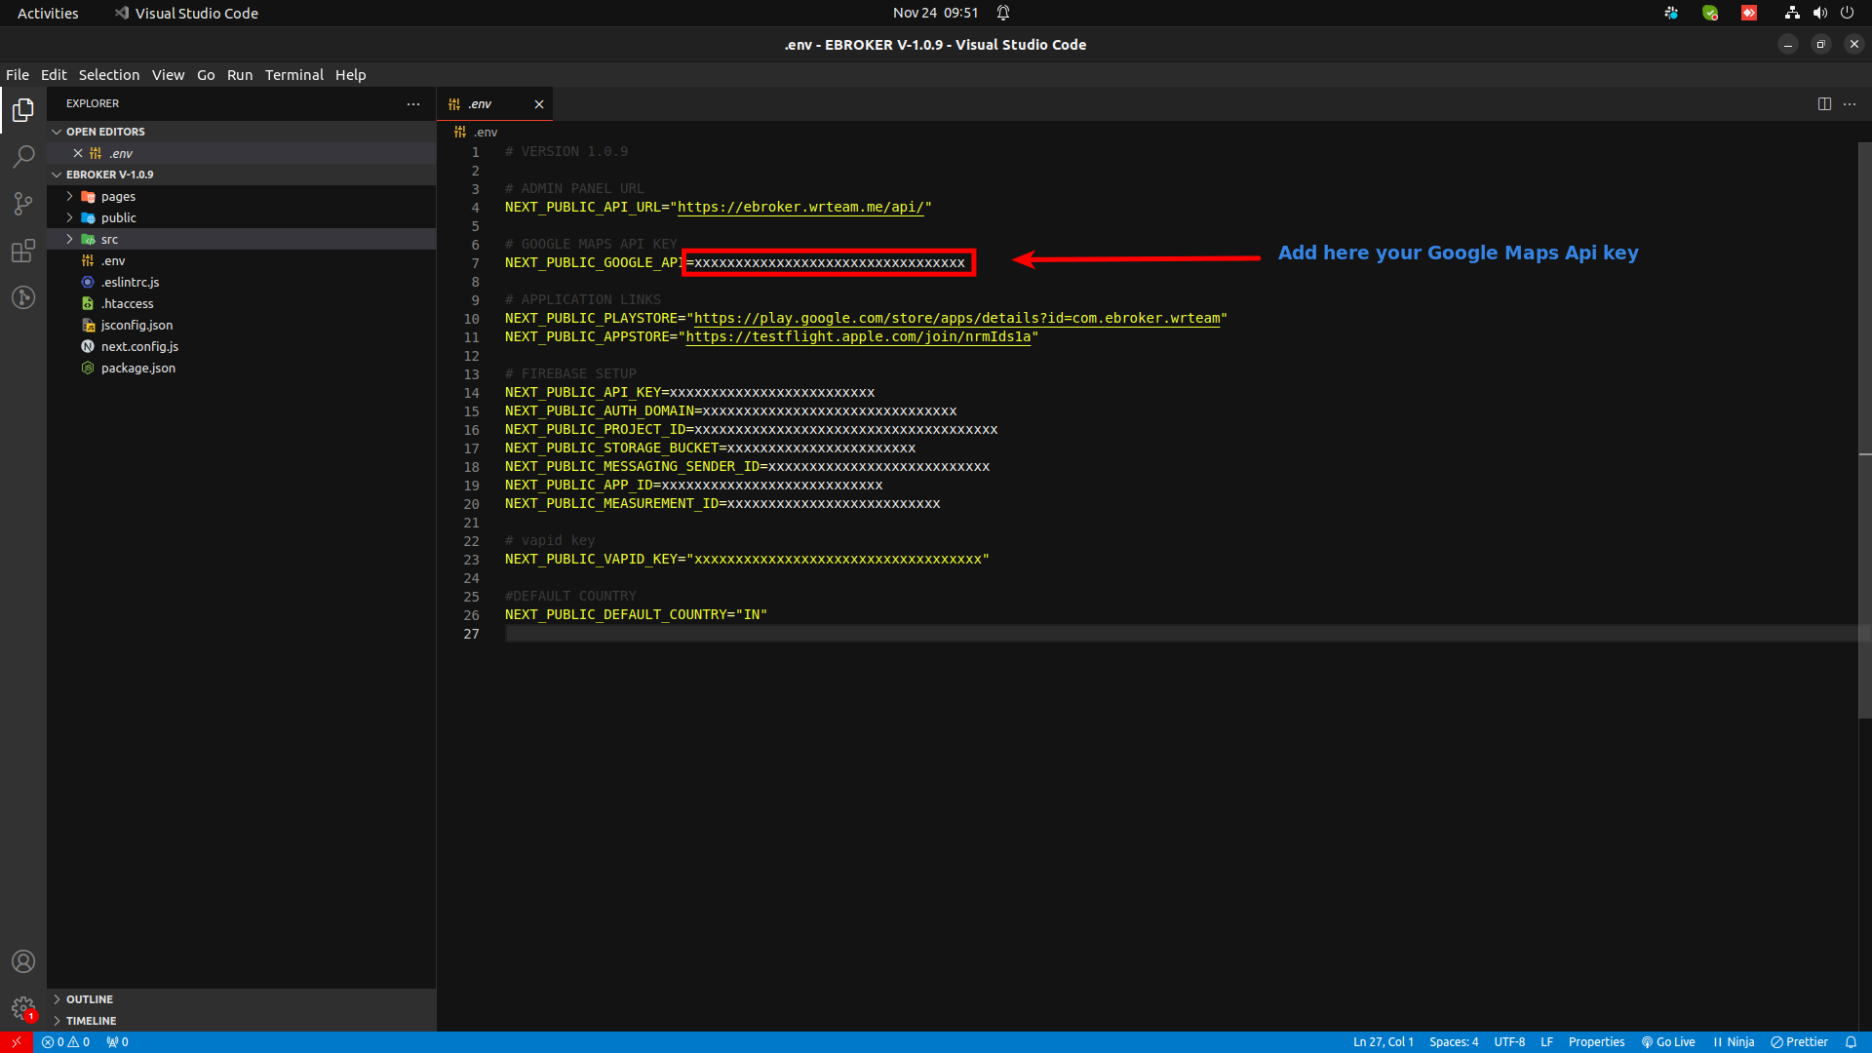Go to line via Ln 27, Col 1
Viewport: 1872px width, 1053px height.
coord(1383,1042)
